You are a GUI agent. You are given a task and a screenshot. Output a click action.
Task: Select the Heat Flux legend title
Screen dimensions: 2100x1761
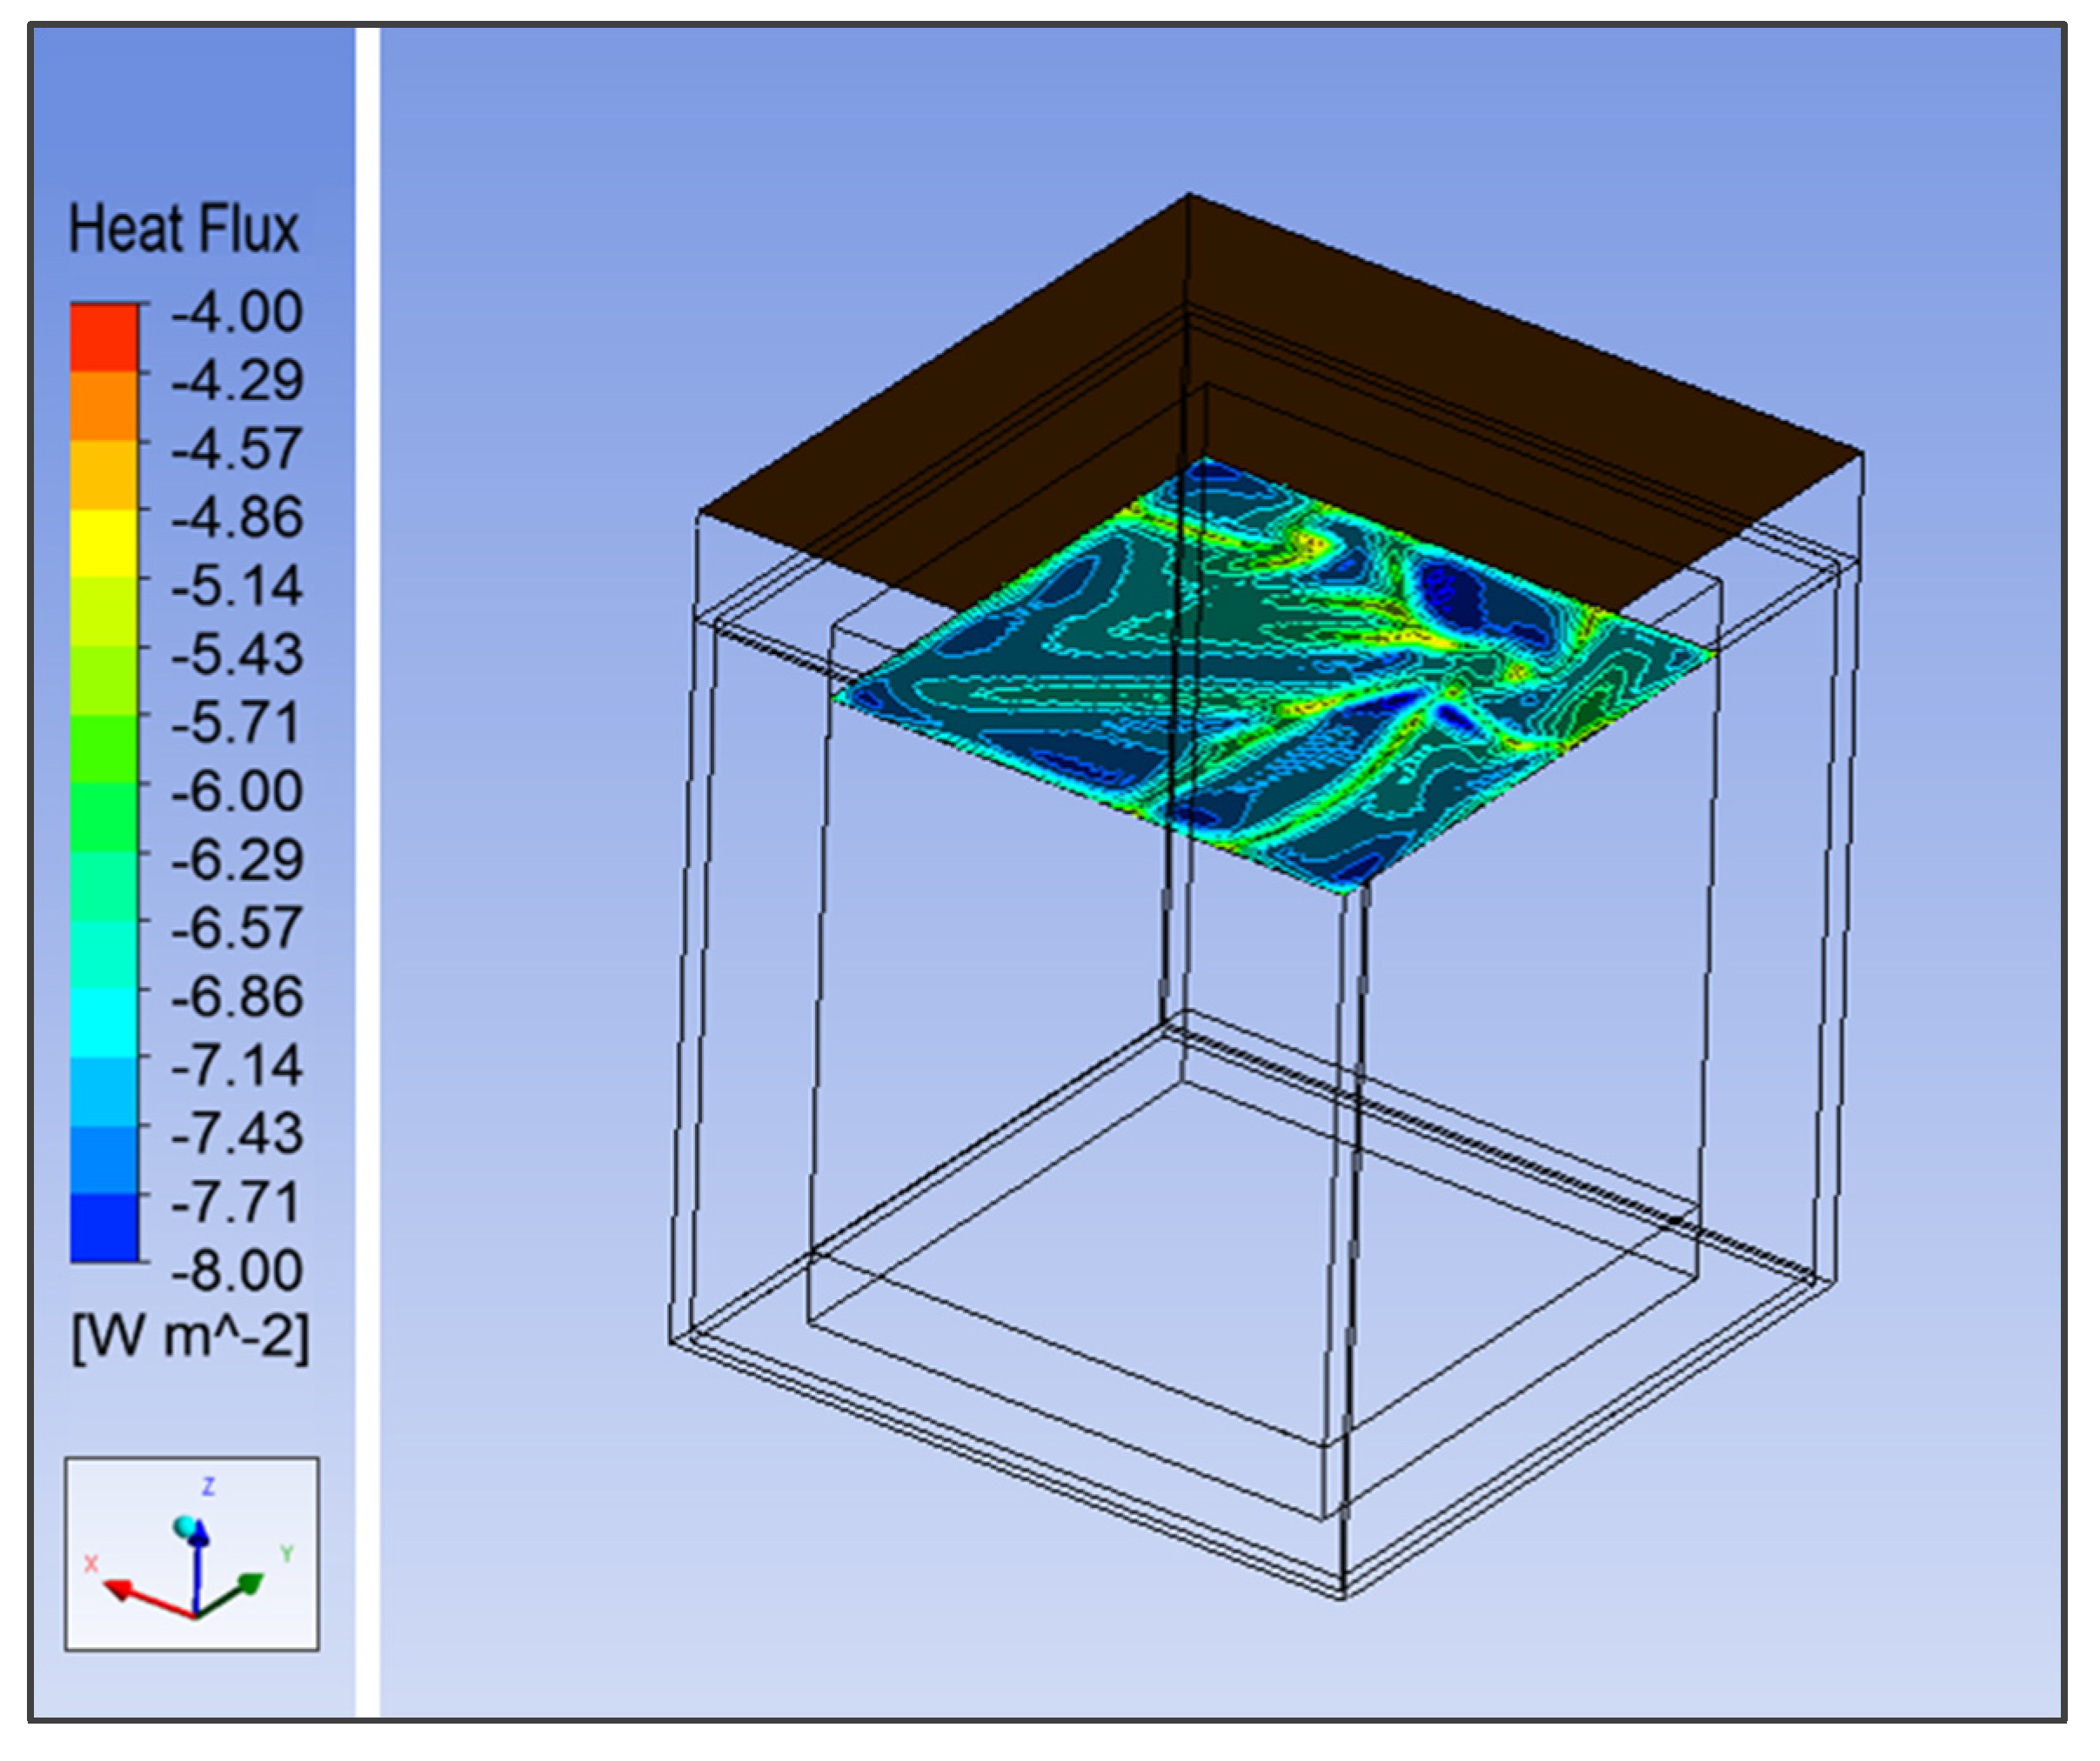click(x=184, y=230)
